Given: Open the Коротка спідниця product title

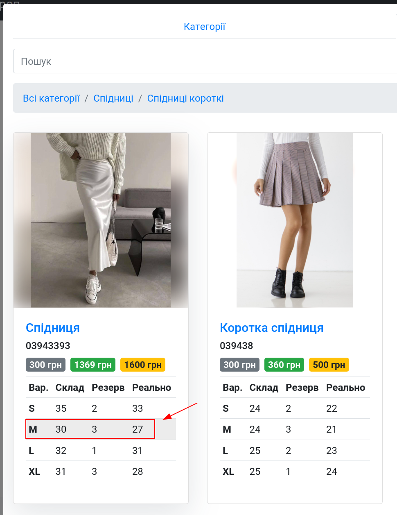Looking at the screenshot, I should [272, 328].
